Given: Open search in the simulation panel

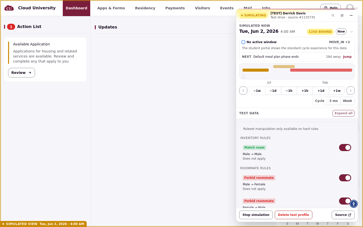Looking at the screenshot, I should [333, 15].
